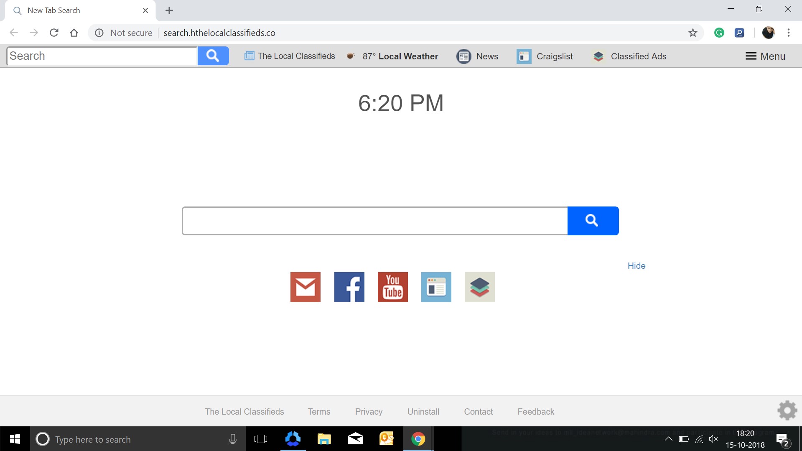Image resolution: width=802 pixels, height=451 pixels.
Task: Expand the Menu hamburger dropdown
Action: coord(765,56)
